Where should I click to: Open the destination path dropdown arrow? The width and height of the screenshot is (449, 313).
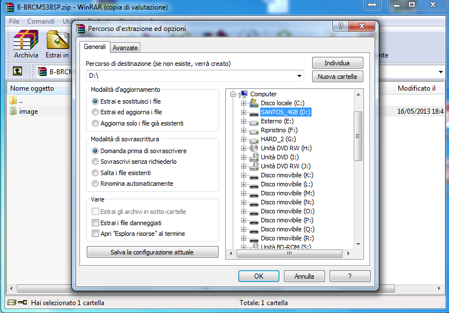tap(299, 76)
